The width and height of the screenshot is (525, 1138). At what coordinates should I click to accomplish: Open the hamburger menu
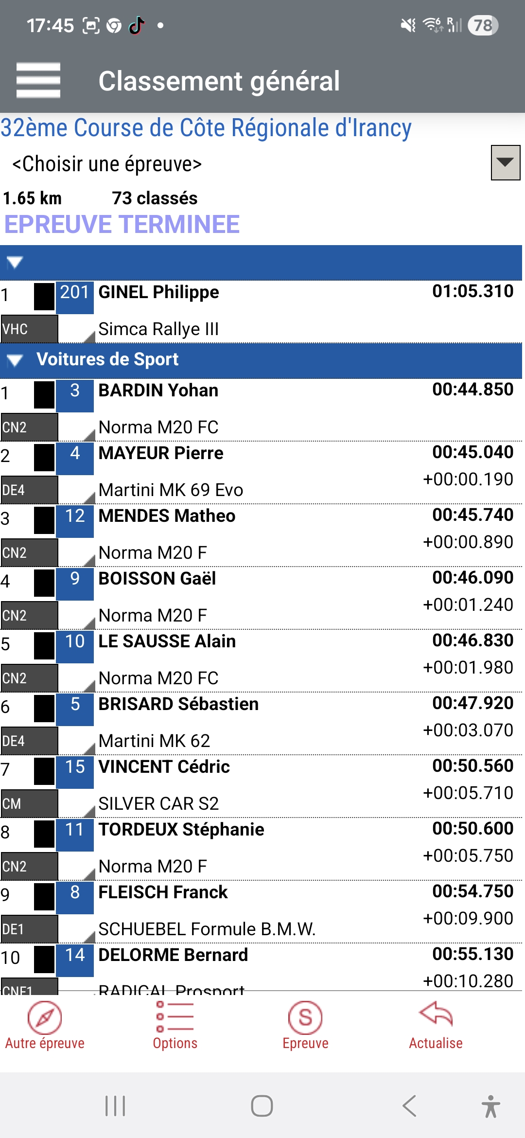coord(38,80)
